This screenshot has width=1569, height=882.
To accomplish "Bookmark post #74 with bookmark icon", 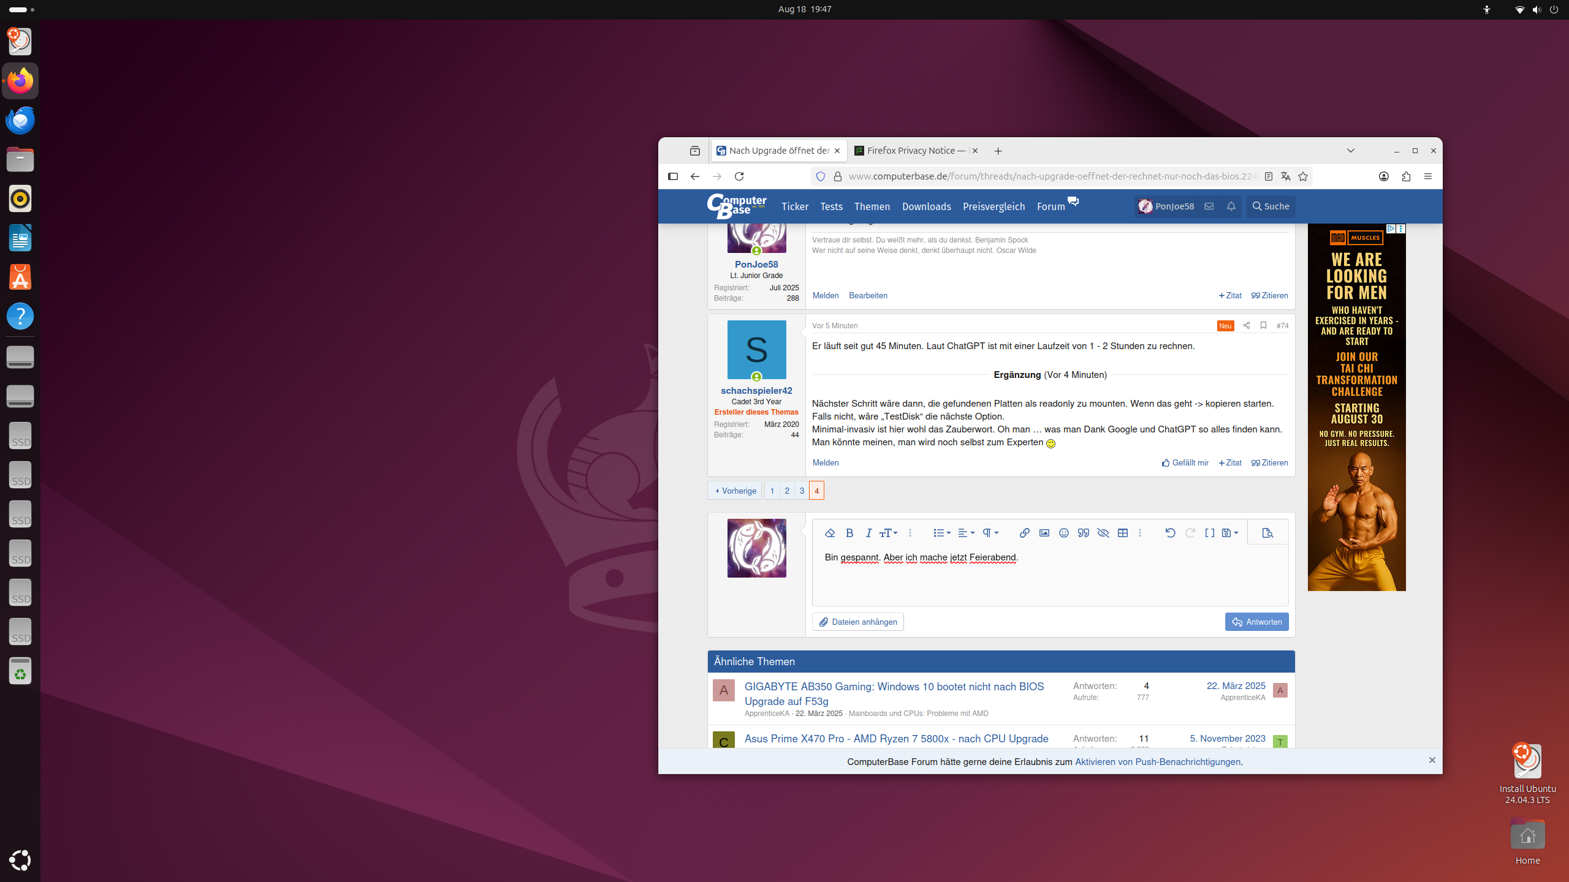I will click(1263, 325).
